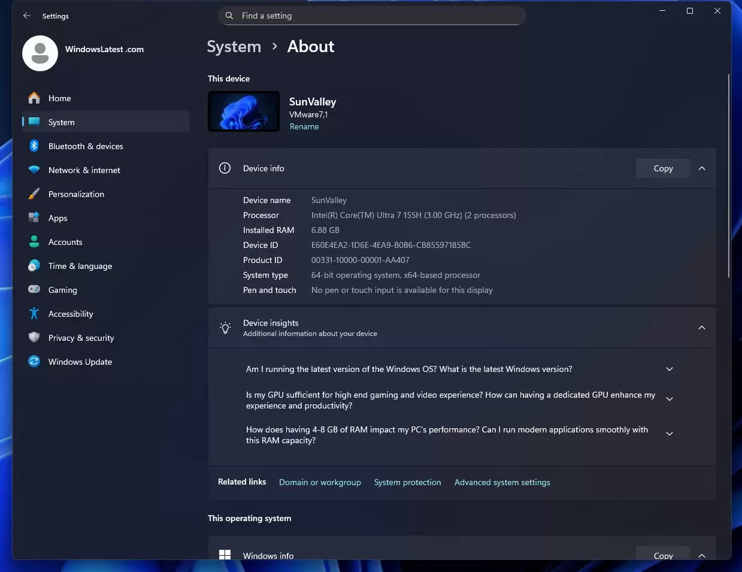
Task: Go to Home in the sidebar
Action: (x=59, y=98)
